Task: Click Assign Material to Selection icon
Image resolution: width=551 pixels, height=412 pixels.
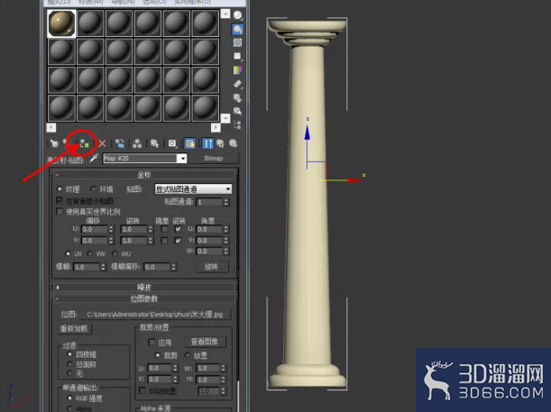Action: [x=85, y=143]
